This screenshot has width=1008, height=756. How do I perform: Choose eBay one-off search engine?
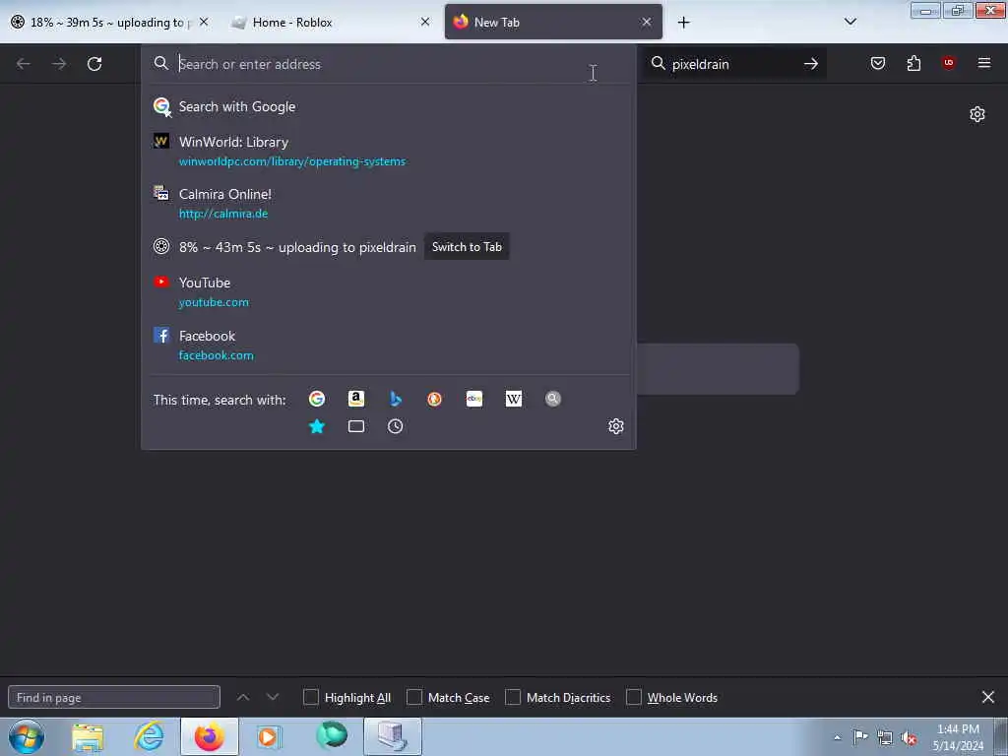(474, 399)
